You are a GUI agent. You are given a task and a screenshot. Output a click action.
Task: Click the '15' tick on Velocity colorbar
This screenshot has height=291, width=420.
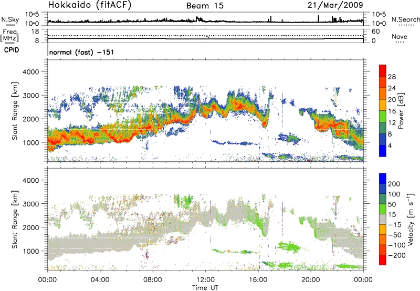point(391,214)
